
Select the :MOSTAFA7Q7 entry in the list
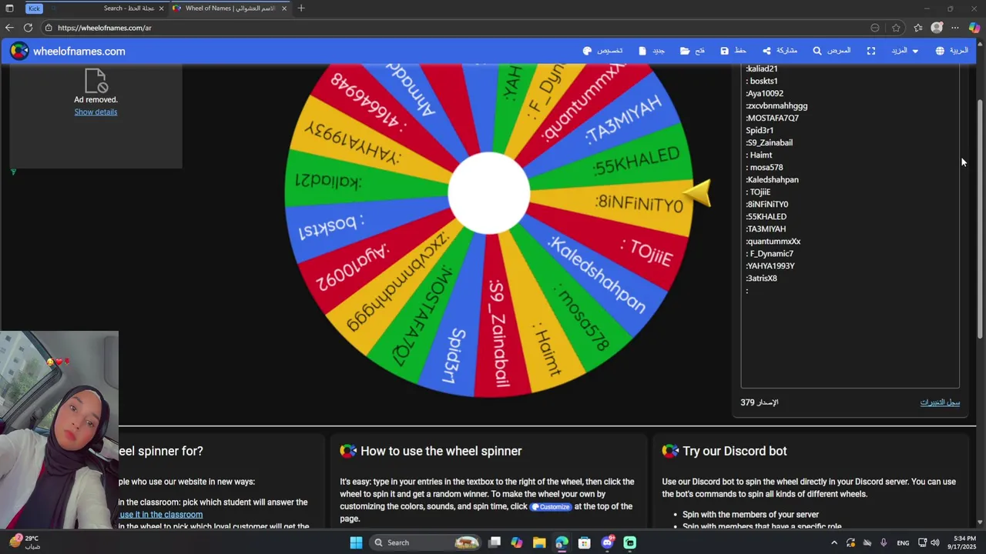(772, 118)
